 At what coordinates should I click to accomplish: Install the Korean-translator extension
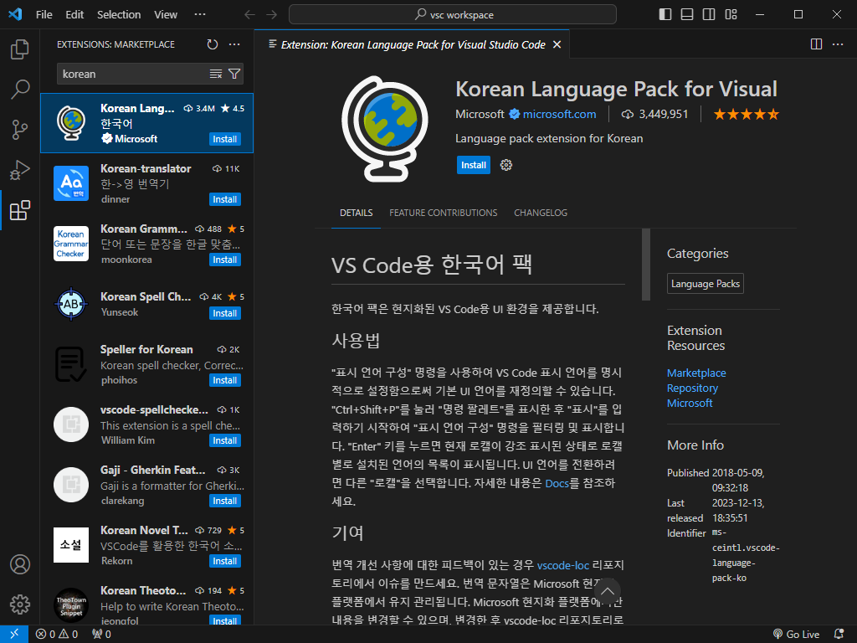pyautogui.click(x=225, y=199)
